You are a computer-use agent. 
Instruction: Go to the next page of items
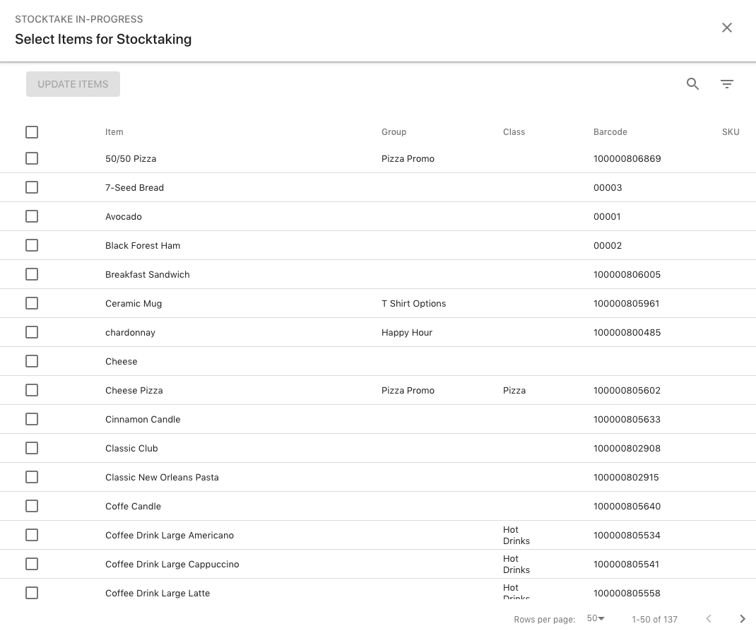pos(743,619)
